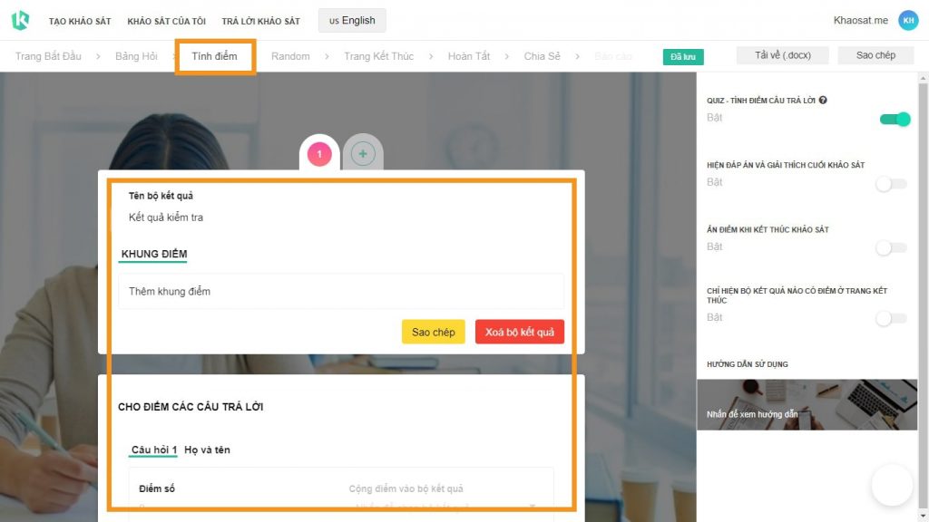This screenshot has width=929, height=522.
Task: Add a new result set with plus icon
Action: click(363, 154)
